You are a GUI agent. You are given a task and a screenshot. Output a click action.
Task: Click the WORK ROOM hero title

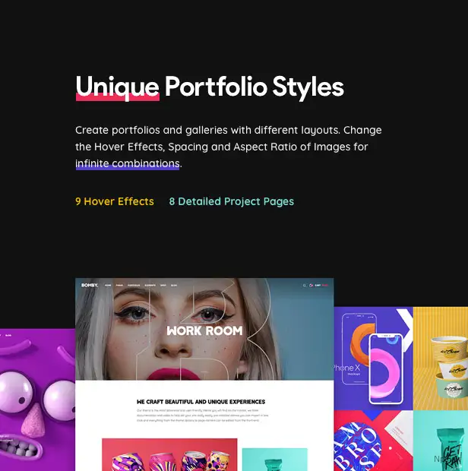click(204, 330)
